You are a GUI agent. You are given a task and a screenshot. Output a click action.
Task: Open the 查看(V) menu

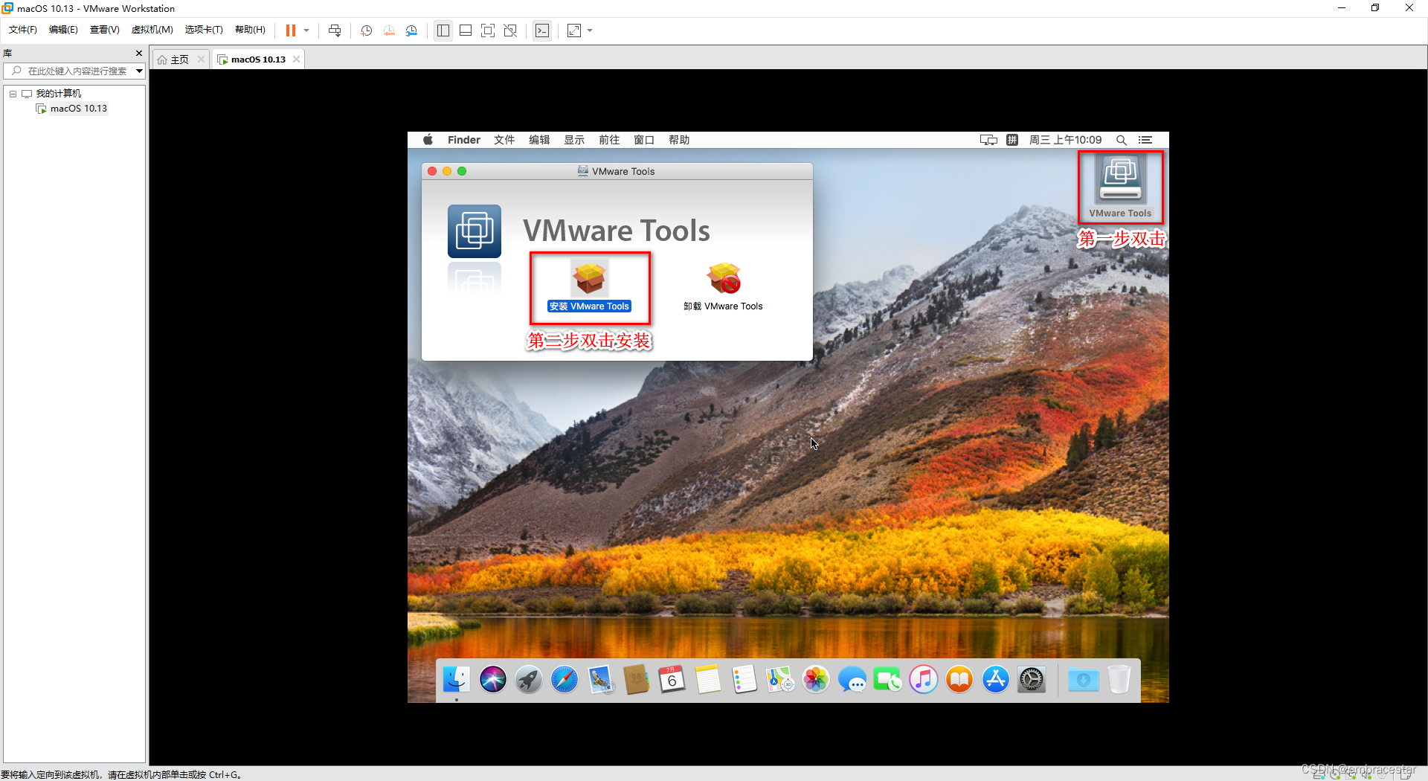pos(105,30)
